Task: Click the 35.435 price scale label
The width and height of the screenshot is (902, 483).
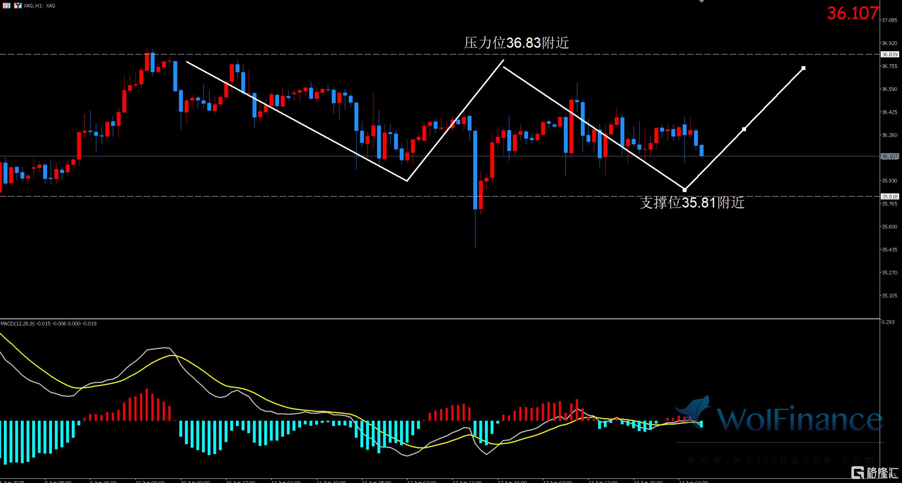Action: point(889,250)
